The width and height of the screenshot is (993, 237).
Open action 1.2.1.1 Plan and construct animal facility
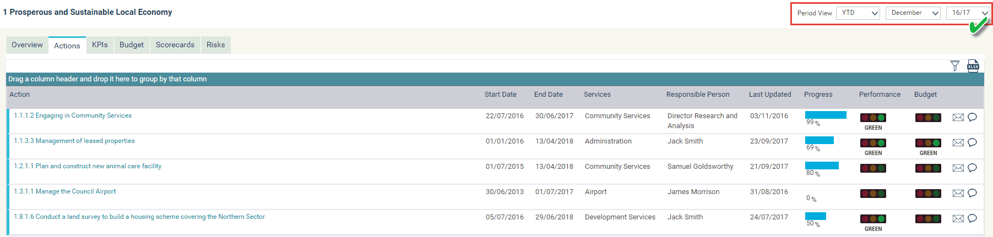tap(88, 166)
